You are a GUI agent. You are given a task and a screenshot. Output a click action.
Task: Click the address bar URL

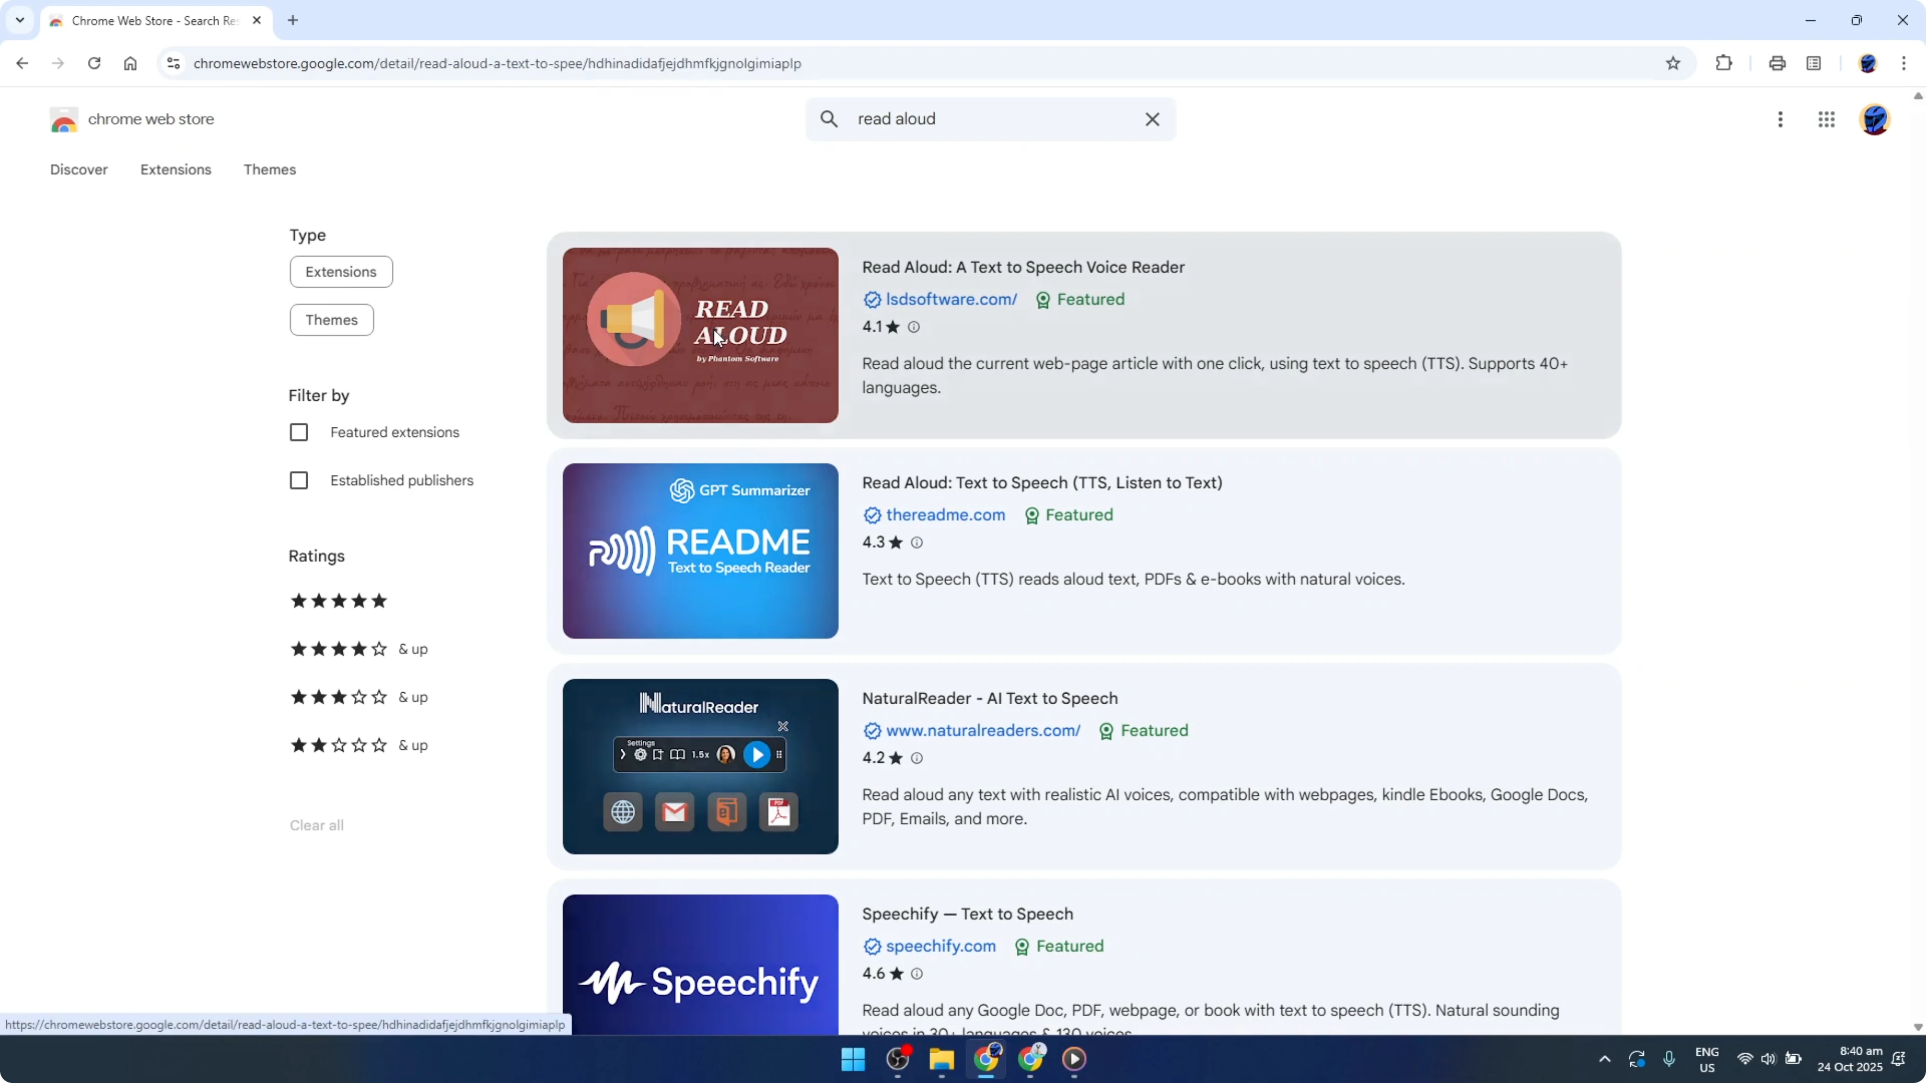point(497,63)
